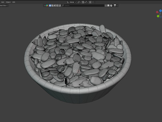Expand the chevron before the multicolored icon
The image size is (162, 122).
(45, 5)
